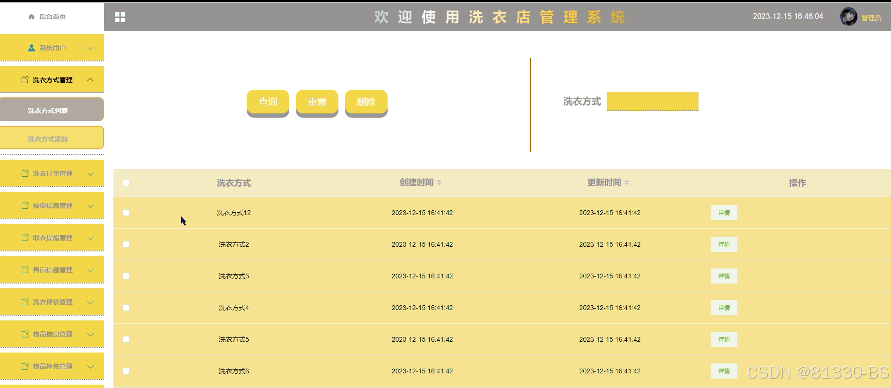
Task: Sort by 创建时间 using its sort arrows
Action: 439,182
